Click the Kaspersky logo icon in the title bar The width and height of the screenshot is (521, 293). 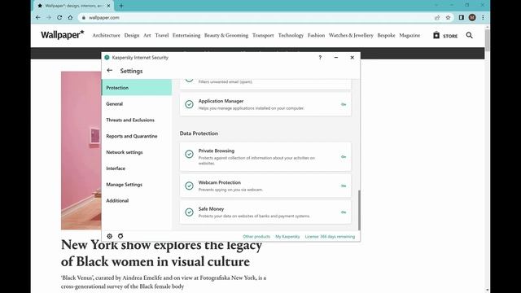(107, 58)
